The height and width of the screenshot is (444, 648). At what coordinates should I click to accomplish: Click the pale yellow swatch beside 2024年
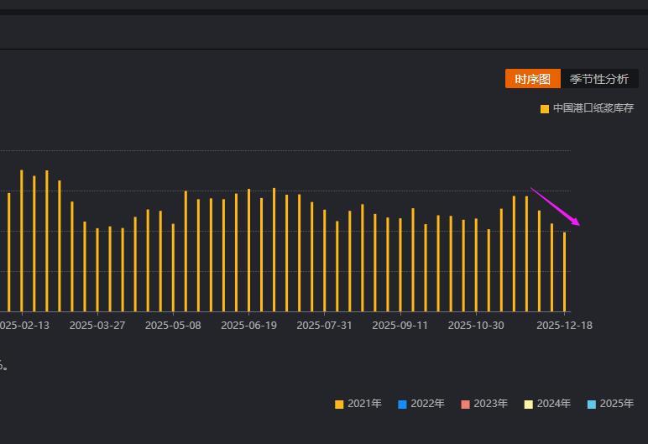click(x=528, y=405)
